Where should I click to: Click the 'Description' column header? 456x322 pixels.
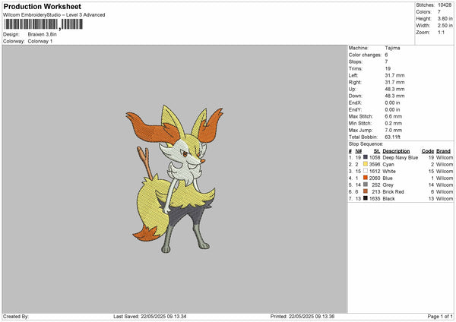pyautogui.click(x=396, y=151)
